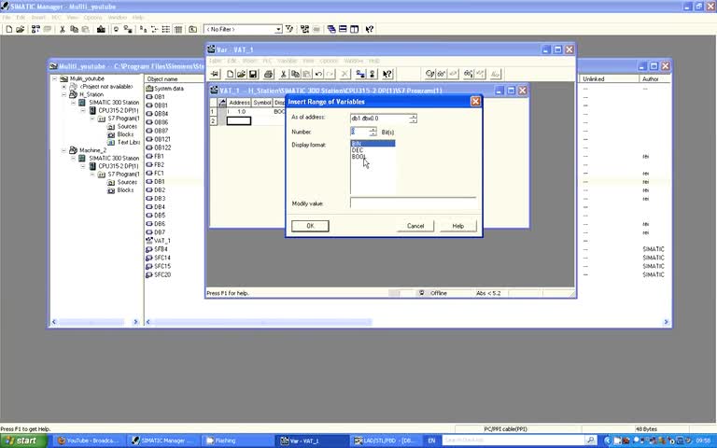
Task: Click the Help pointer icon in Var VAT_1 toolbar
Action: coord(387,74)
